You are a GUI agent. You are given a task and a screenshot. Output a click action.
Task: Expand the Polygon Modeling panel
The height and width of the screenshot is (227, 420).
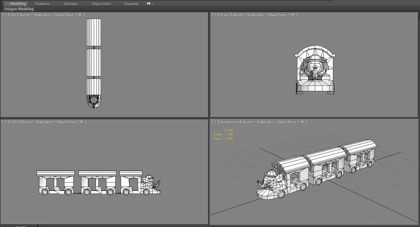(19, 9)
